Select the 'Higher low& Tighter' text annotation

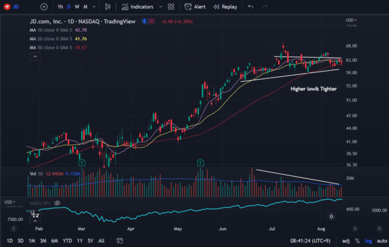point(314,89)
